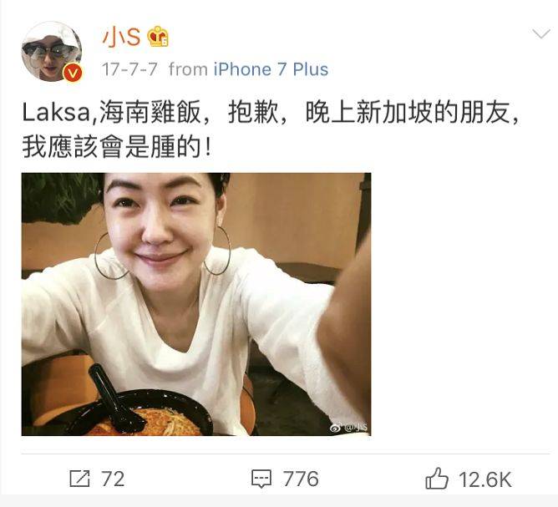
Task: Click the comment count 776
Action: [301, 479]
